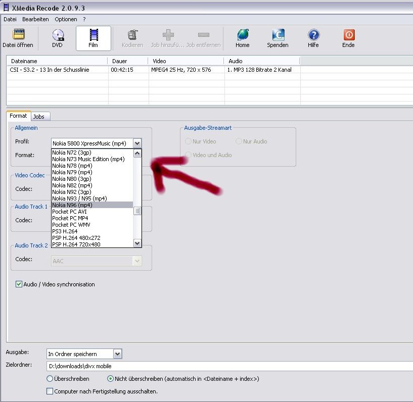Click the Video column header
The image size is (413, 402).
pos(186,61)
